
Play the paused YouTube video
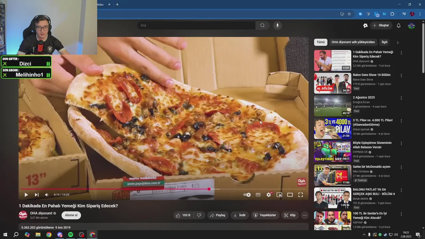point(26,195)
